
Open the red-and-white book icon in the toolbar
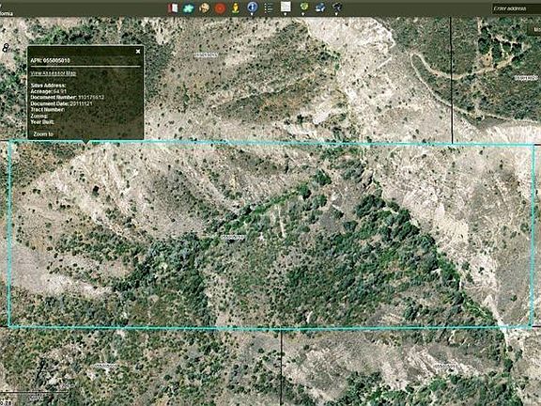pyautogui.click(x=173, y=8)
